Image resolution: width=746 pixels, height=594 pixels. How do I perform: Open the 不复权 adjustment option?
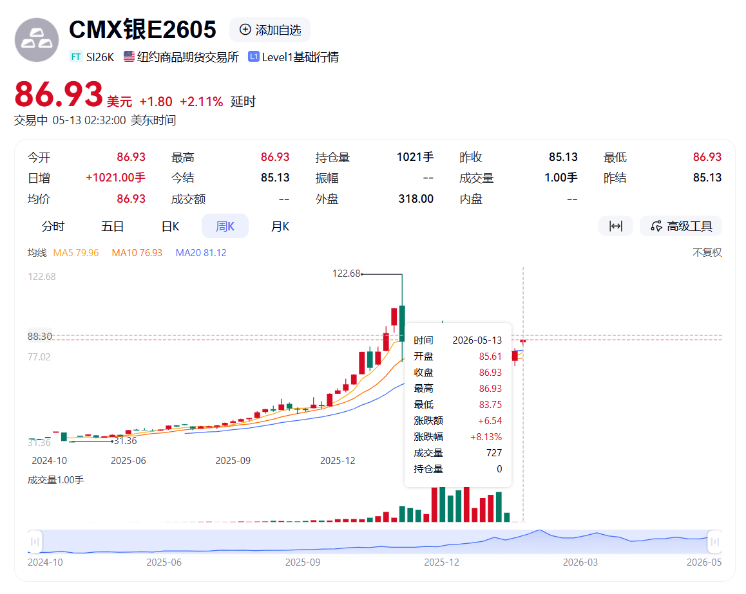tap(707, 253)
